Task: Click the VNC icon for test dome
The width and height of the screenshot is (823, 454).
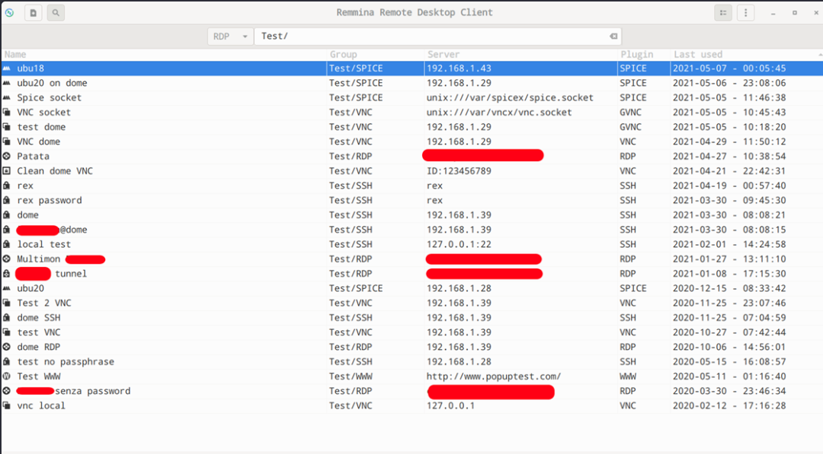Action: 7,127
